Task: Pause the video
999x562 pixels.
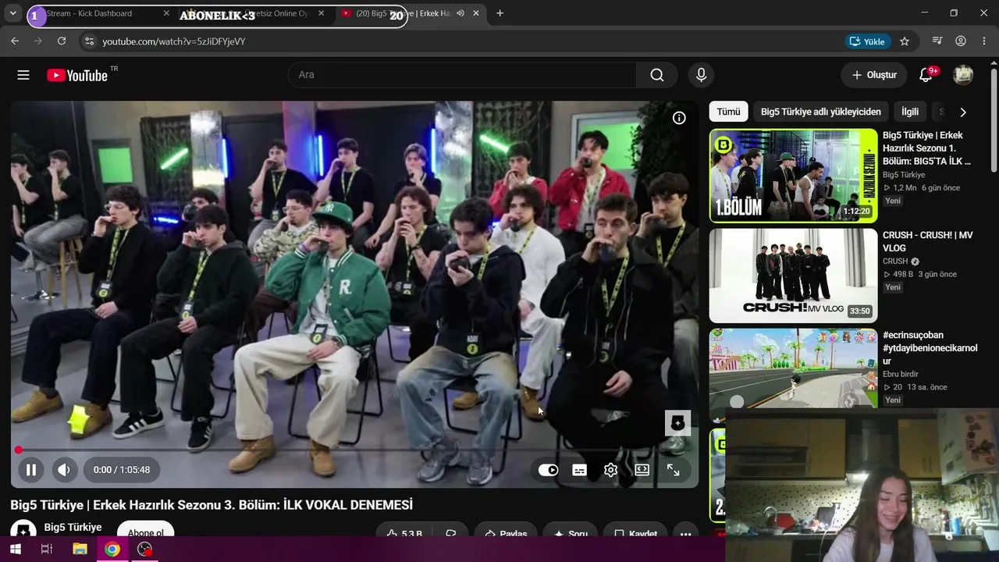Action: (x=31, y=470)
